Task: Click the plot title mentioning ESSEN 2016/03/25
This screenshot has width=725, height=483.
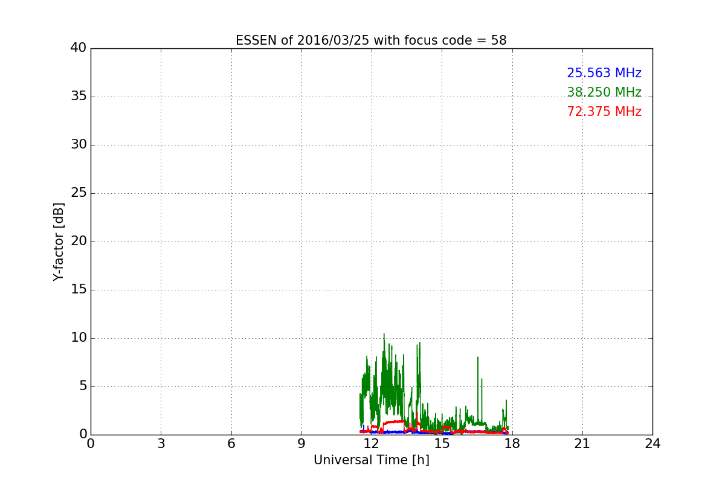Action: pyautogui.click(x=371, y=40)
